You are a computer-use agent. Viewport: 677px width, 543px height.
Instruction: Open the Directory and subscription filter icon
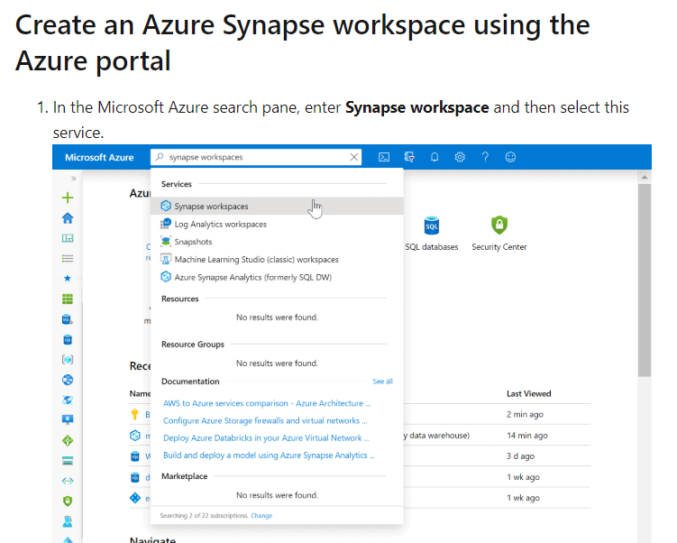[409, 157]
